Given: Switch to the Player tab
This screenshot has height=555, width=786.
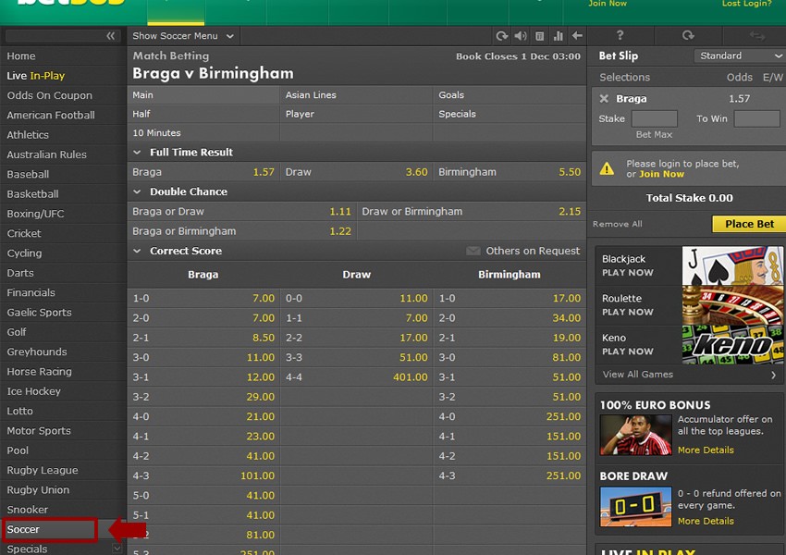Looking at the screenshot, I should 356,114.
